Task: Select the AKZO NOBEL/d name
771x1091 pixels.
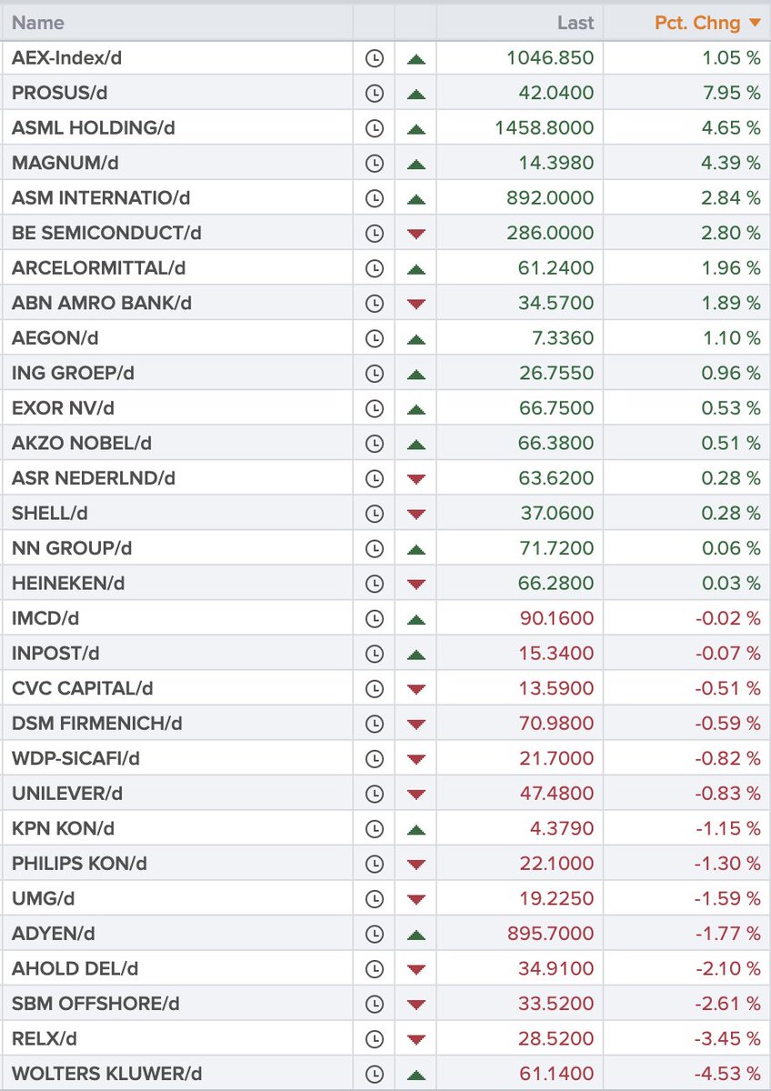Action: [82, 444]
